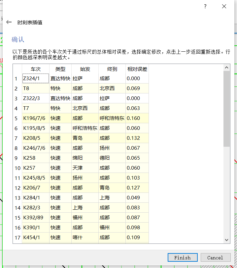The height and width of the screenshot is (268, 237).
Task: Click the scrollbar down arrow
Action: (x=227, y=240)
